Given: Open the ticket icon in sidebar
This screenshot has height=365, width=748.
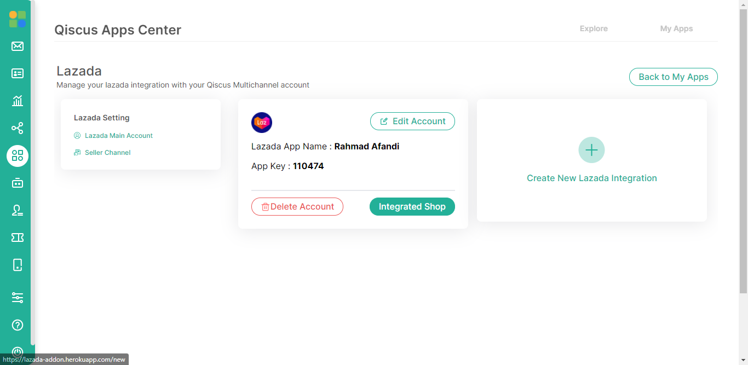Looking at the screenshot, I should [x=18, y=237].
